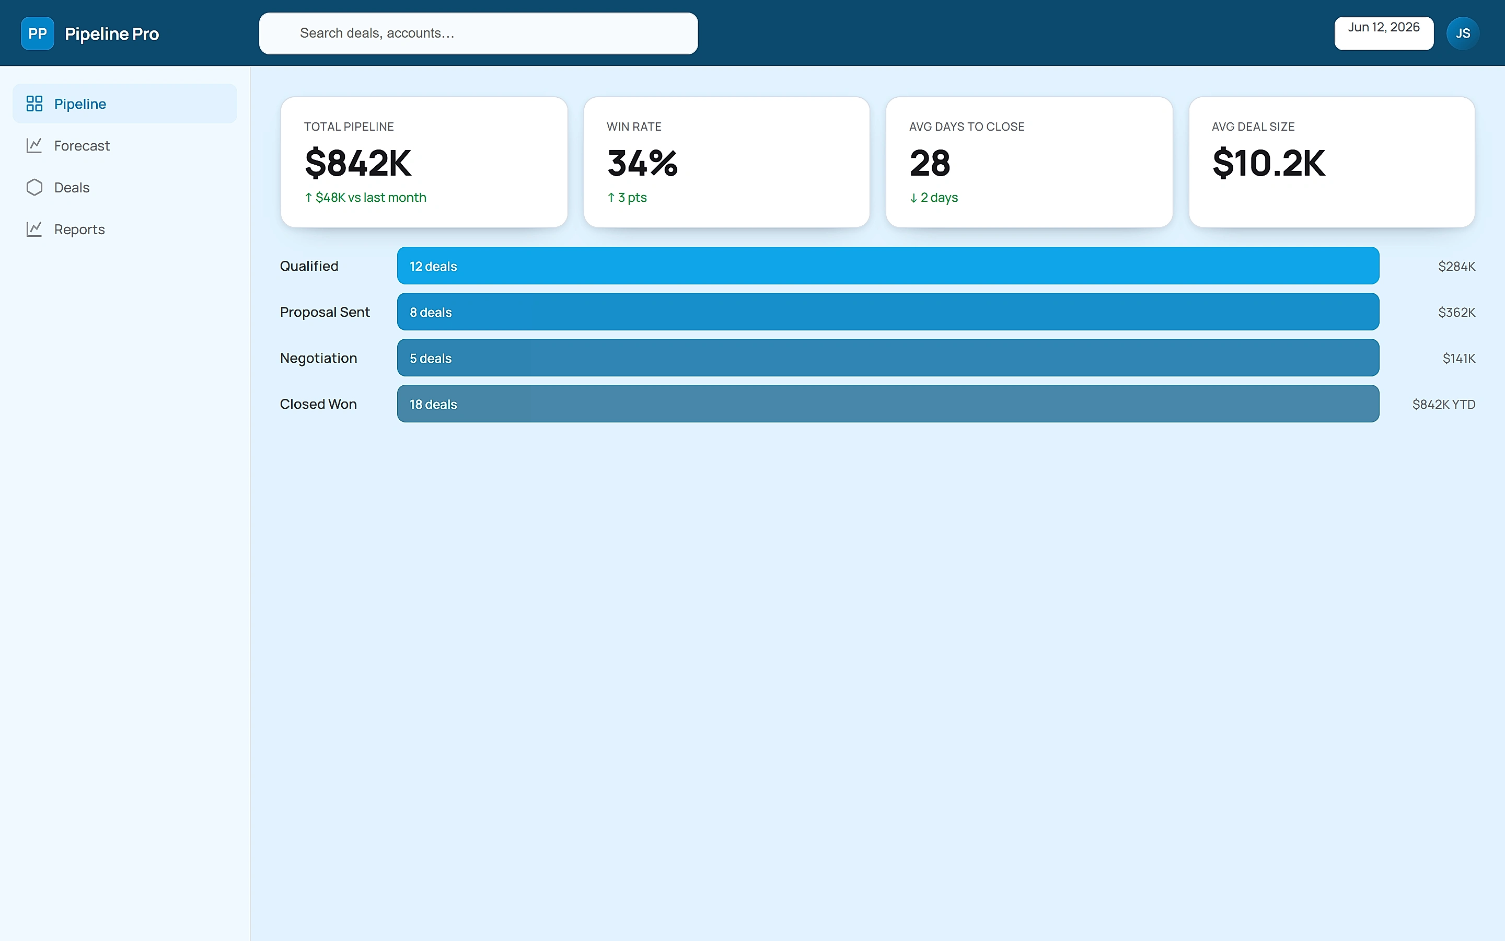This screenshot has width=1505, height=941.
Task: Open the Avg Days to Close card
Action: pos(1029,162)
